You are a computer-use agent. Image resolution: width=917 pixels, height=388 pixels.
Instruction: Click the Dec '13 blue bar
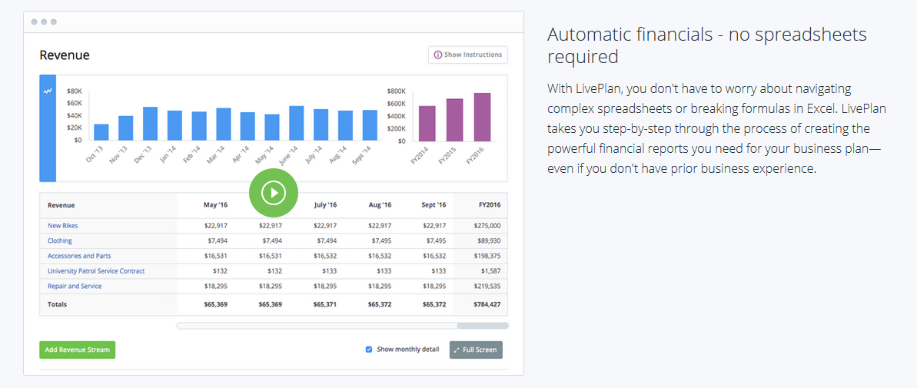[x=150, y=124]
